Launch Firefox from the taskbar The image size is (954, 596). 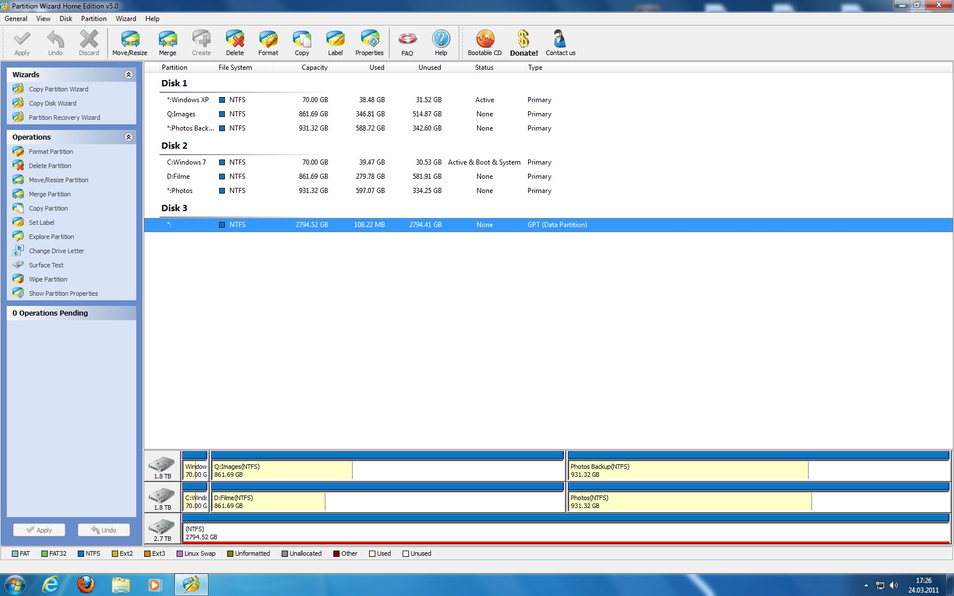click(x=86, y=584)
